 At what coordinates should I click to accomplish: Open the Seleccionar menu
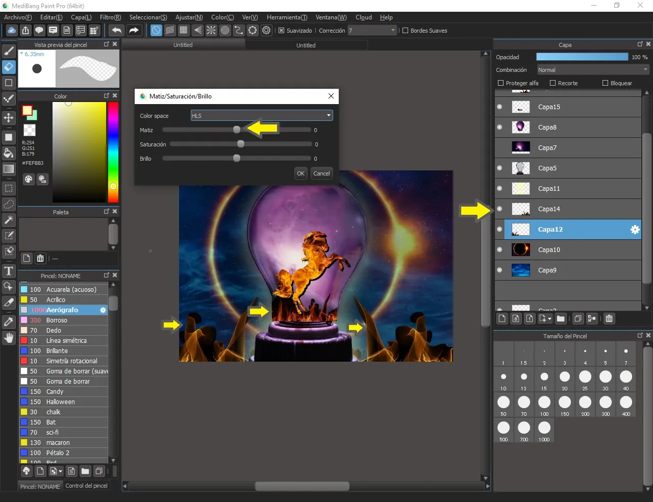pyautogui.click(x=148, y=17)
